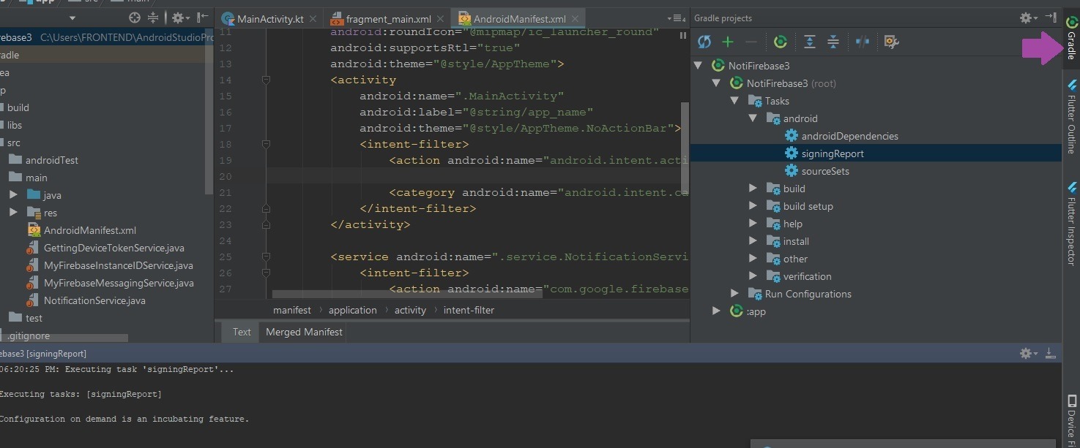This screenshot has height=448, width=1080.
Task: Collapse the NotiFirebase3 (root) node
Action: coord(717,83)
